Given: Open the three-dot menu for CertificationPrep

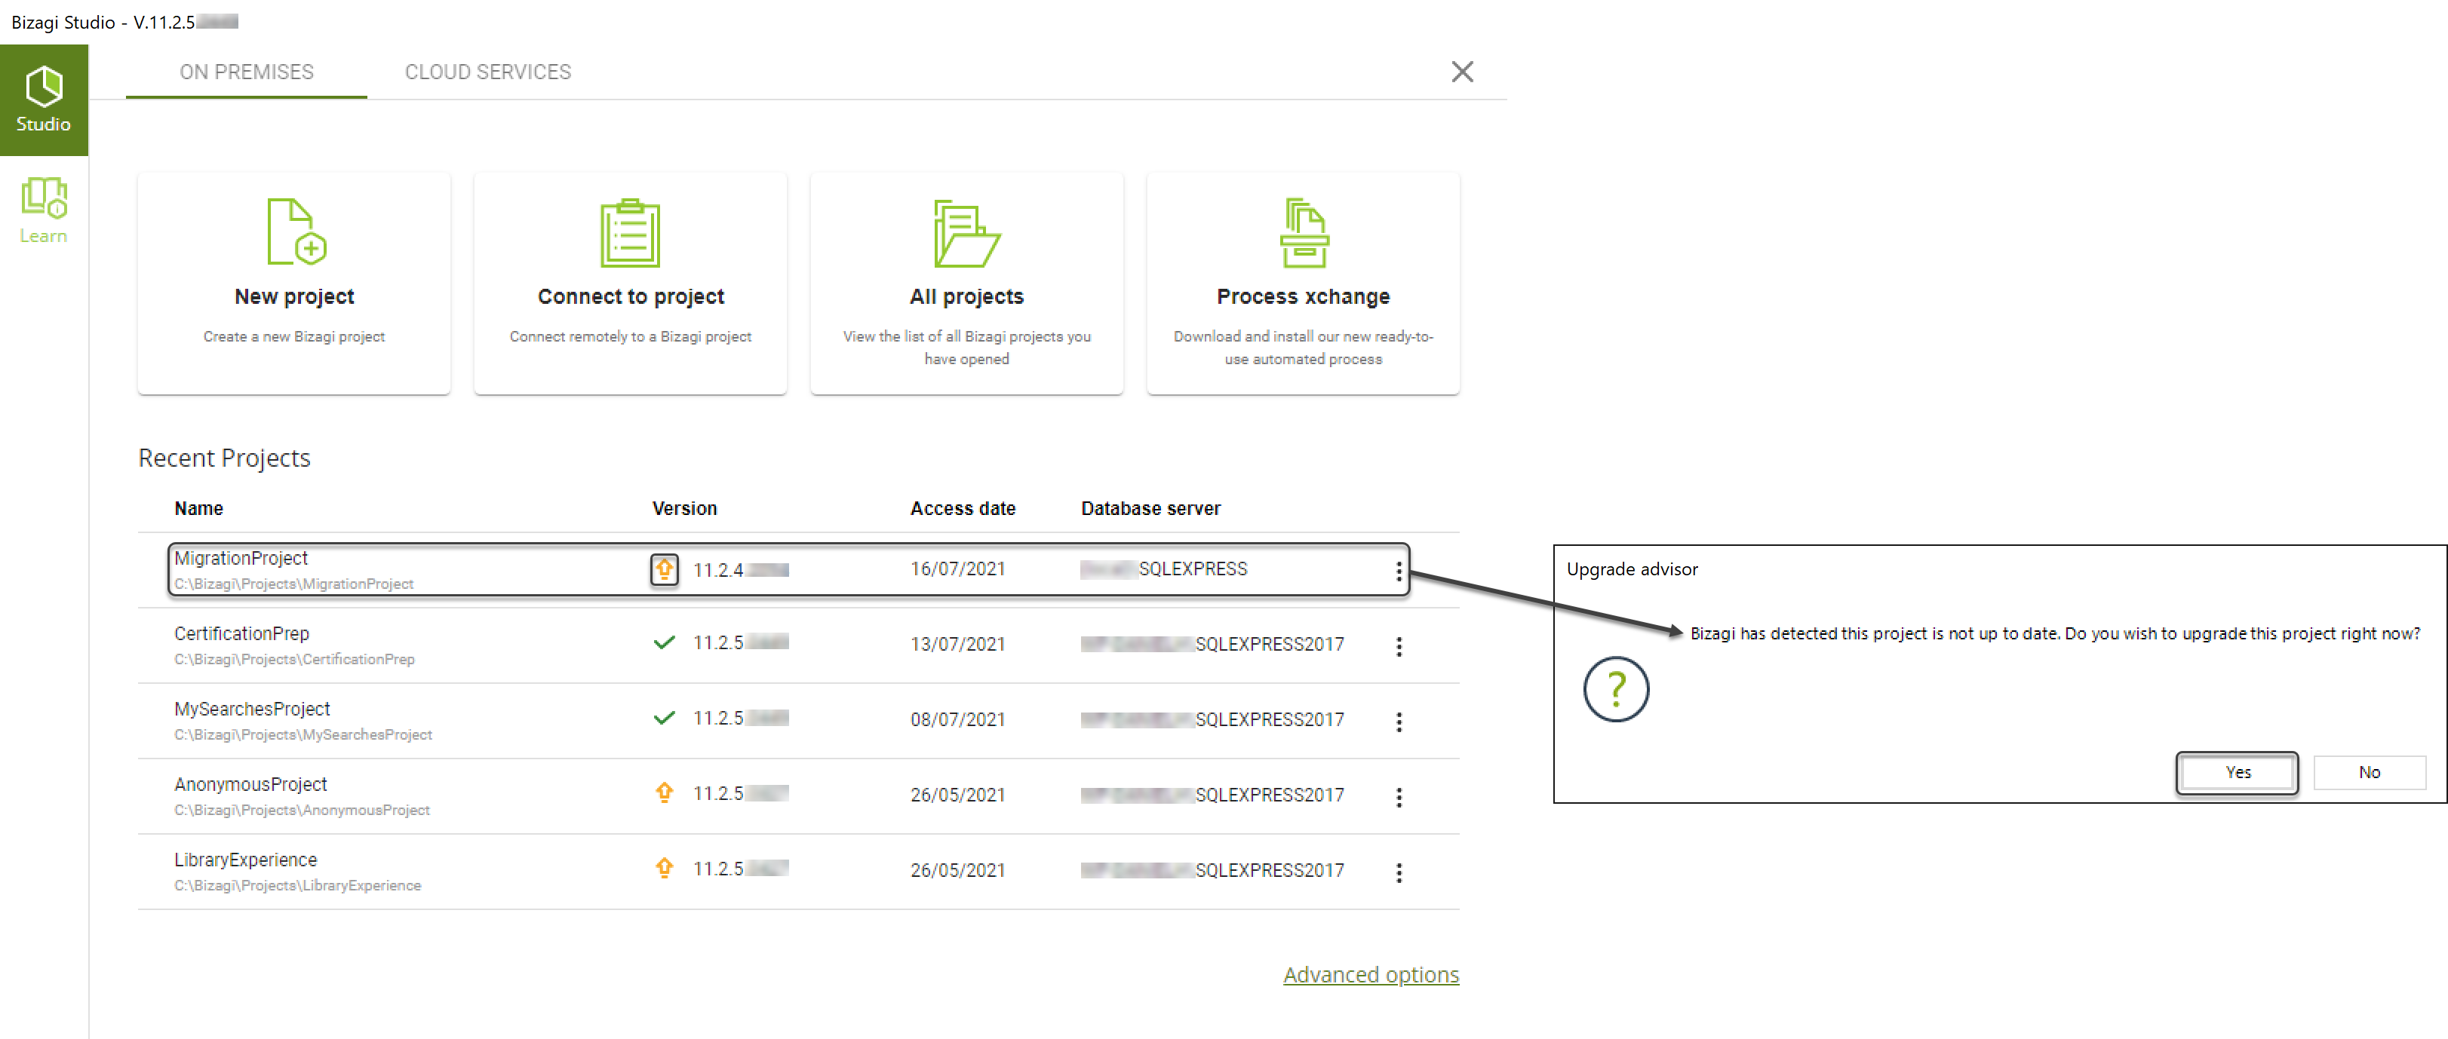Looking at the screenshot, I should point(1398,647).
